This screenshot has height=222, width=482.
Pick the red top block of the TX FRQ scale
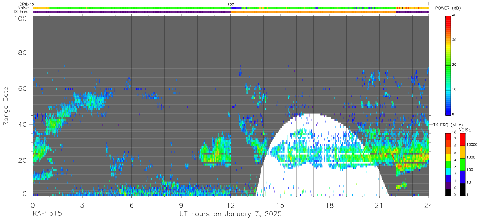(448, 136)
